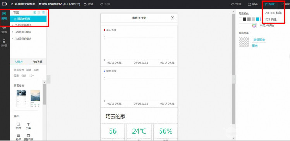The height and width of the screenshot is (141, 290).
Task: Click 预览 (Preview) in the top bar
Action: point(236,4)
